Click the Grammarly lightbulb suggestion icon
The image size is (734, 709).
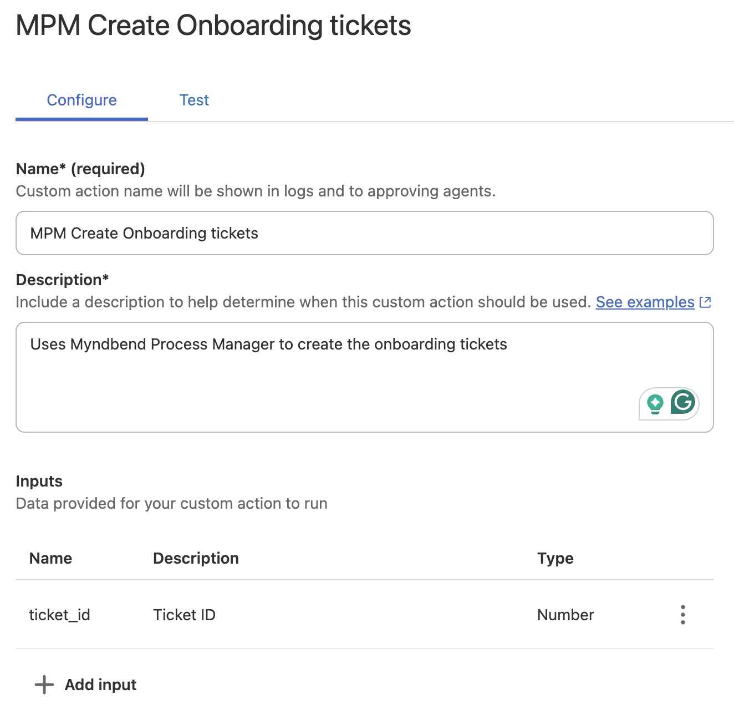pyautogui.click(x=655, y=403)
